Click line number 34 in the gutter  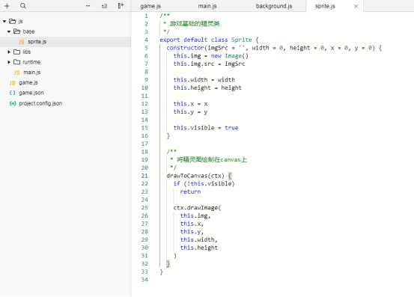144,280
